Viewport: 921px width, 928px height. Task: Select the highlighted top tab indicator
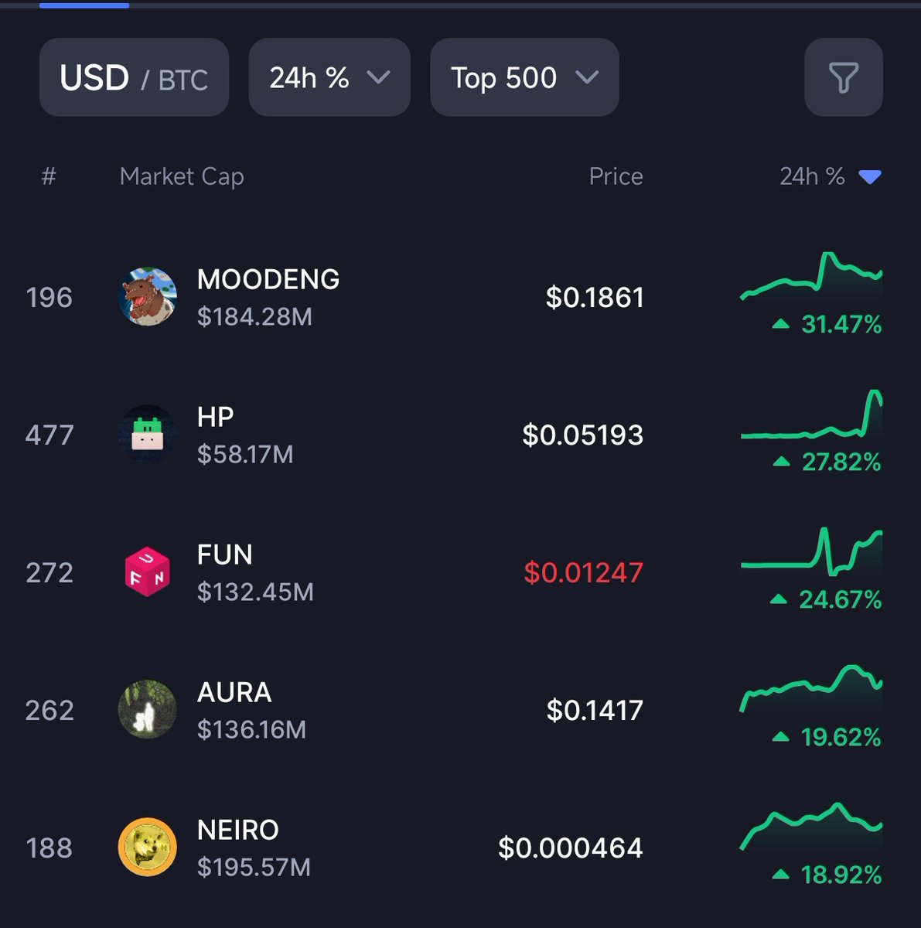click(x=84, y=5)
